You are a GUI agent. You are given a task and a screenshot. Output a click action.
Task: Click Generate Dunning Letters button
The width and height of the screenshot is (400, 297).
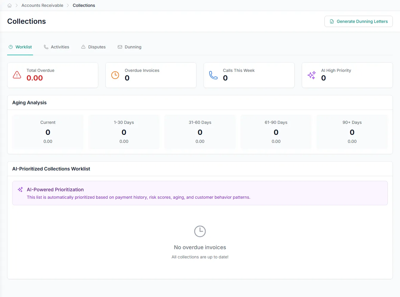(x=358, y=21)
